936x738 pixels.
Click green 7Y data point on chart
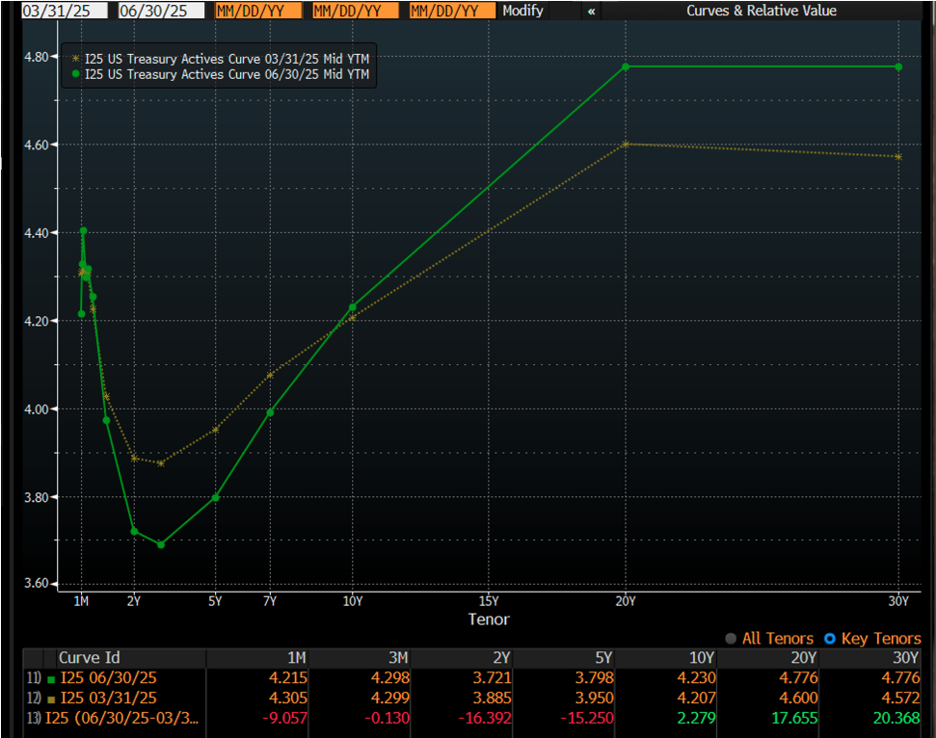click(271, 412)
